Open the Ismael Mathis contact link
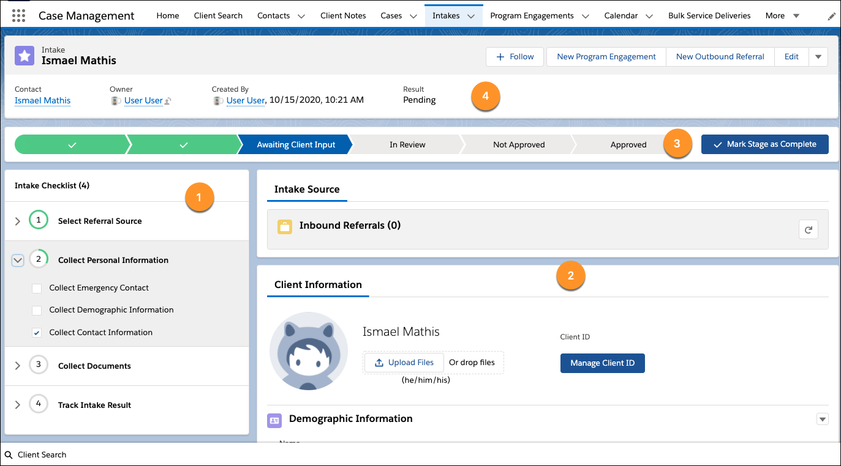The width and height of the screenshot is (841, 466). (x=42, y=100)
